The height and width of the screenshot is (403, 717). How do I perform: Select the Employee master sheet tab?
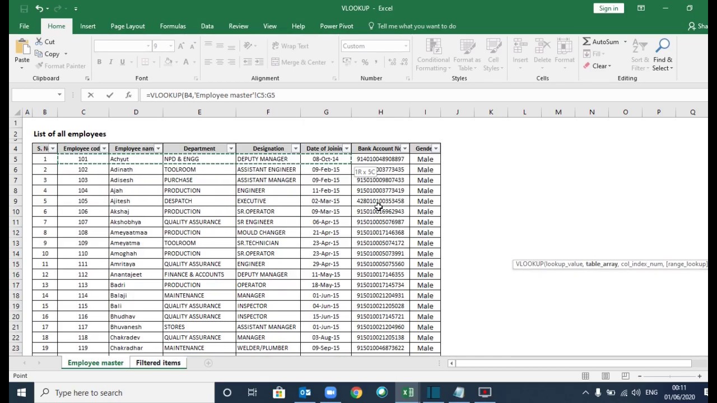coord(95,363)
